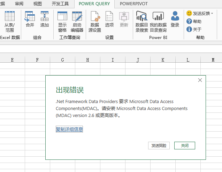Switch to the View (视图) tab
Screen dimensions: 222x172
pos(38,4)
